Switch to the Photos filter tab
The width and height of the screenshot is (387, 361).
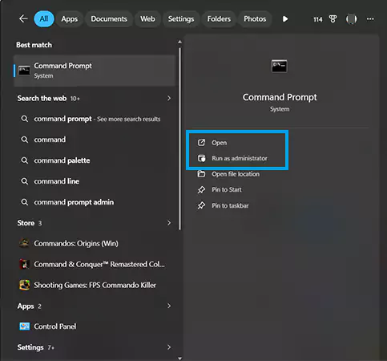pyautogui.click(x=255, y=18)
